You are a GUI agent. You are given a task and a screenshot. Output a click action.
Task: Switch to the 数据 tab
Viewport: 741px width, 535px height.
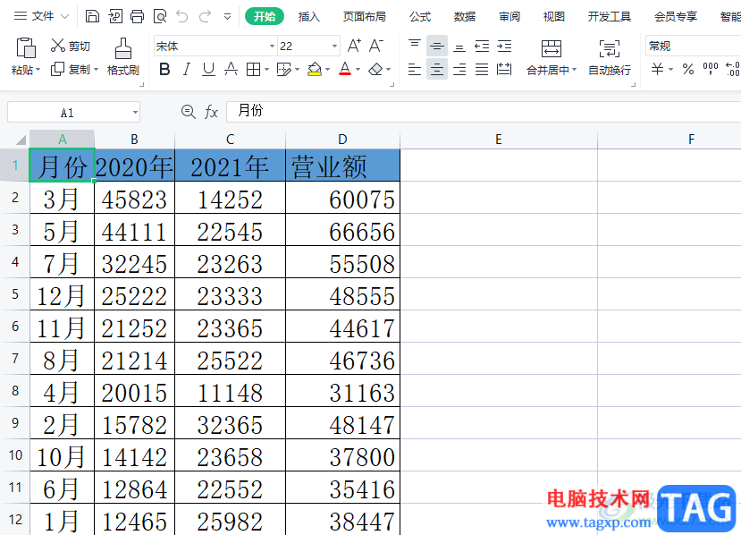(x=465, y=17)
